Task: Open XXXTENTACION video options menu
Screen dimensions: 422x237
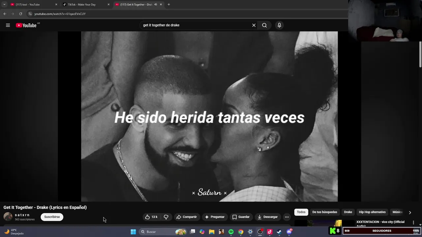Action: point(413,223)
